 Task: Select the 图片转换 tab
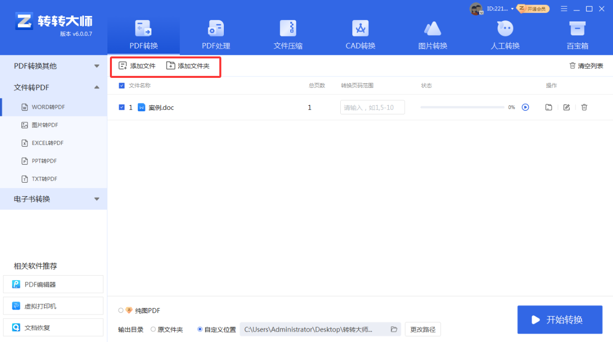433,35
